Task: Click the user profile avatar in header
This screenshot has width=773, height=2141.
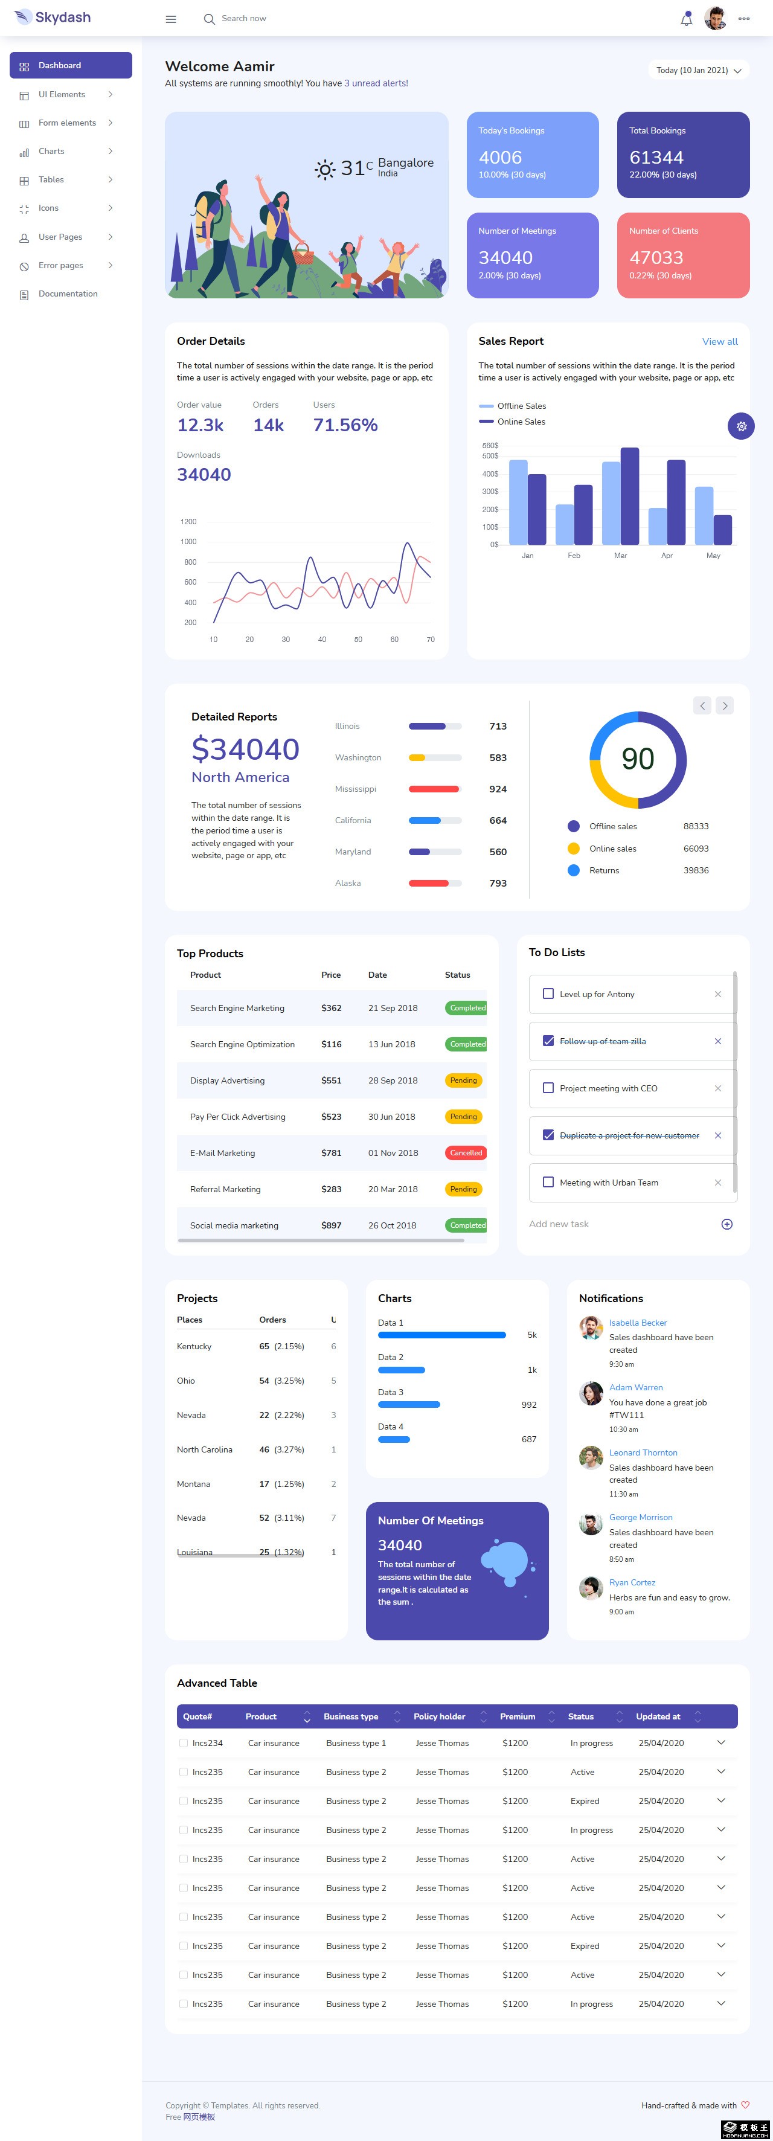Action: pos(714,18)
